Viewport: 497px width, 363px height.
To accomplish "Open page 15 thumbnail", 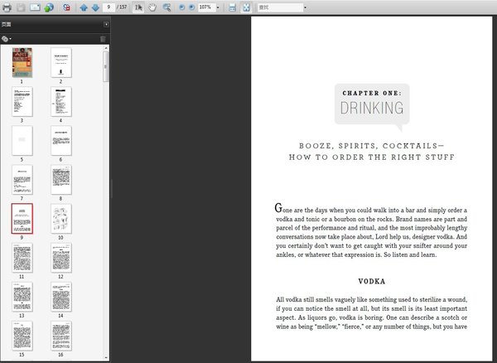I will pos(22,336).
